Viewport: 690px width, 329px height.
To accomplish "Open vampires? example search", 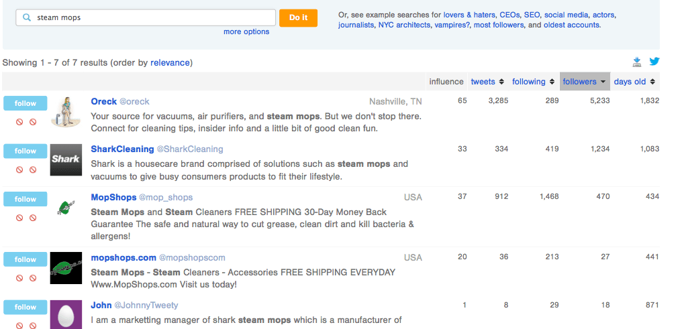I will point(452,25).
